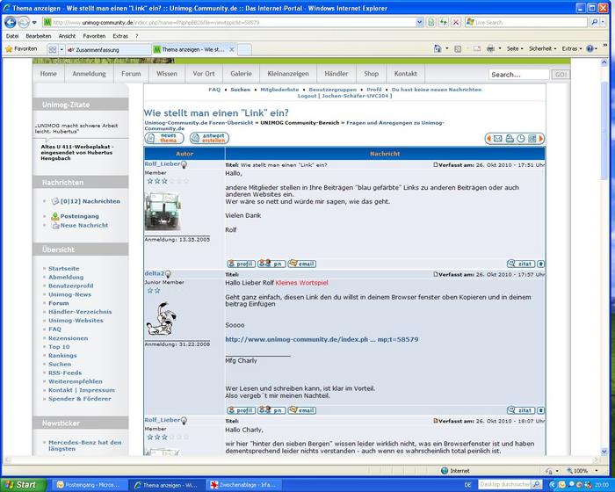615x492 pixels.
Task: Click the GO! search button
Action: click(560, 76)
